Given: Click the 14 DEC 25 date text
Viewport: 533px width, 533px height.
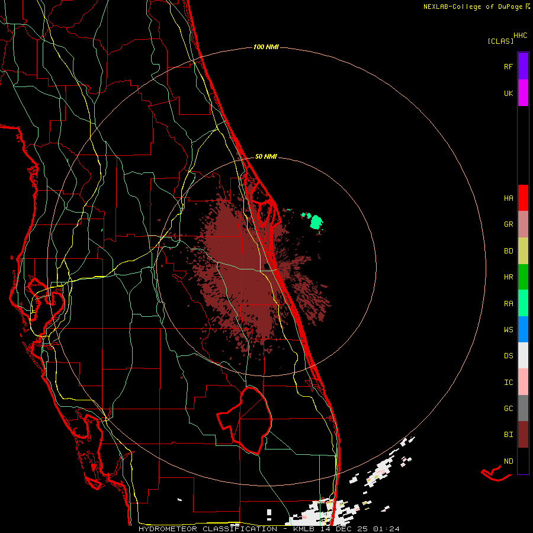Looking at the screenshot, I should click(343, 529).
